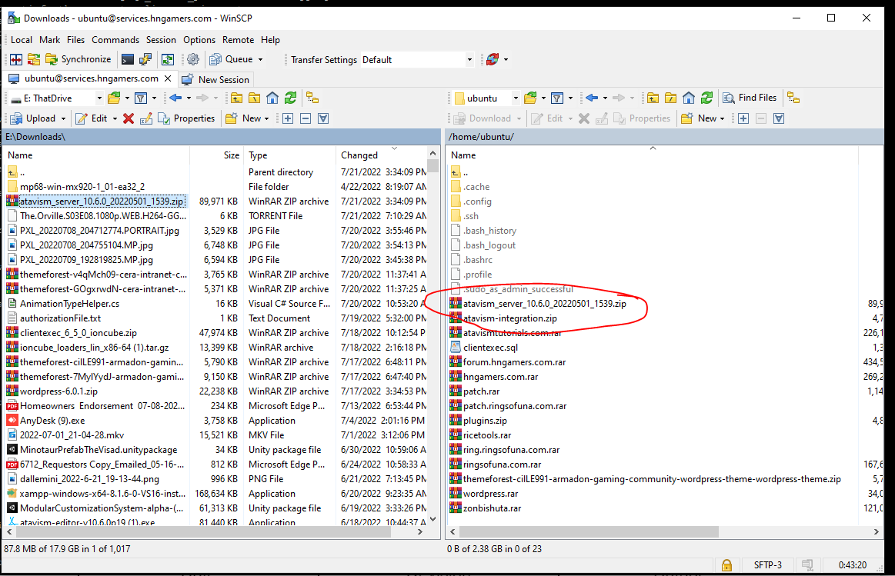Screen dimensions: 895x576
Task: Click the local Invert Selection icon
Action: click(323, 118)
